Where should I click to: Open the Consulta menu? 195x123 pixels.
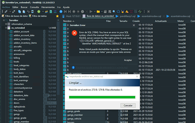[34, 7]
